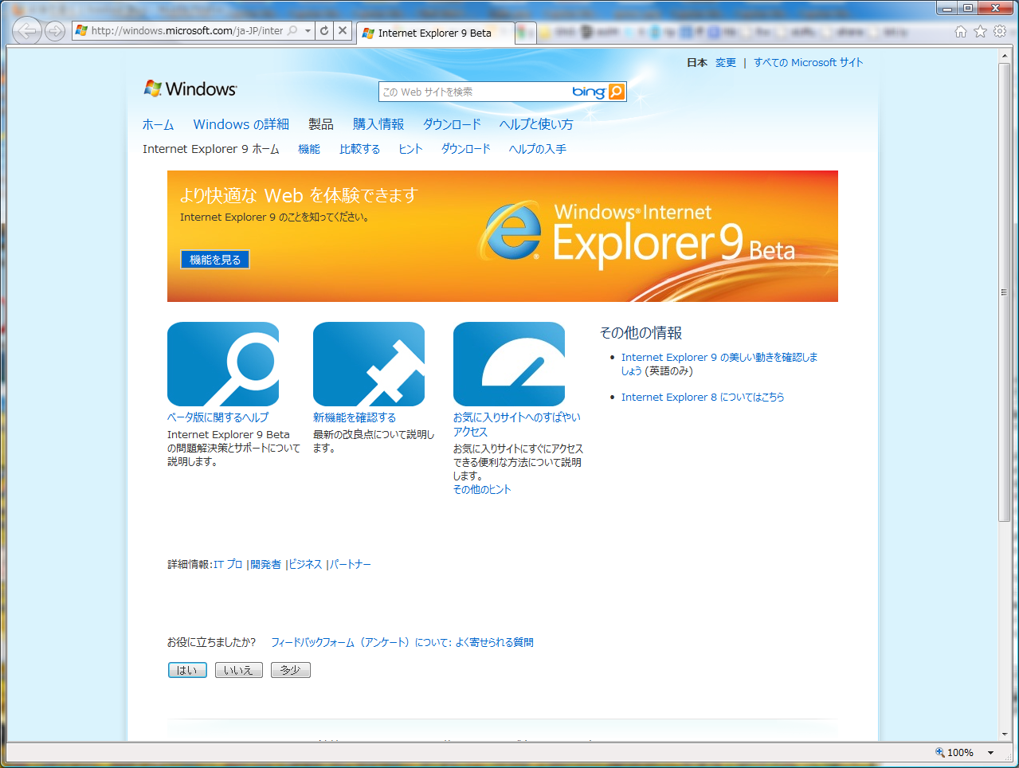Click the 多少 feedback button
This screenshot has width=1019, height=768.
point(290,670)
